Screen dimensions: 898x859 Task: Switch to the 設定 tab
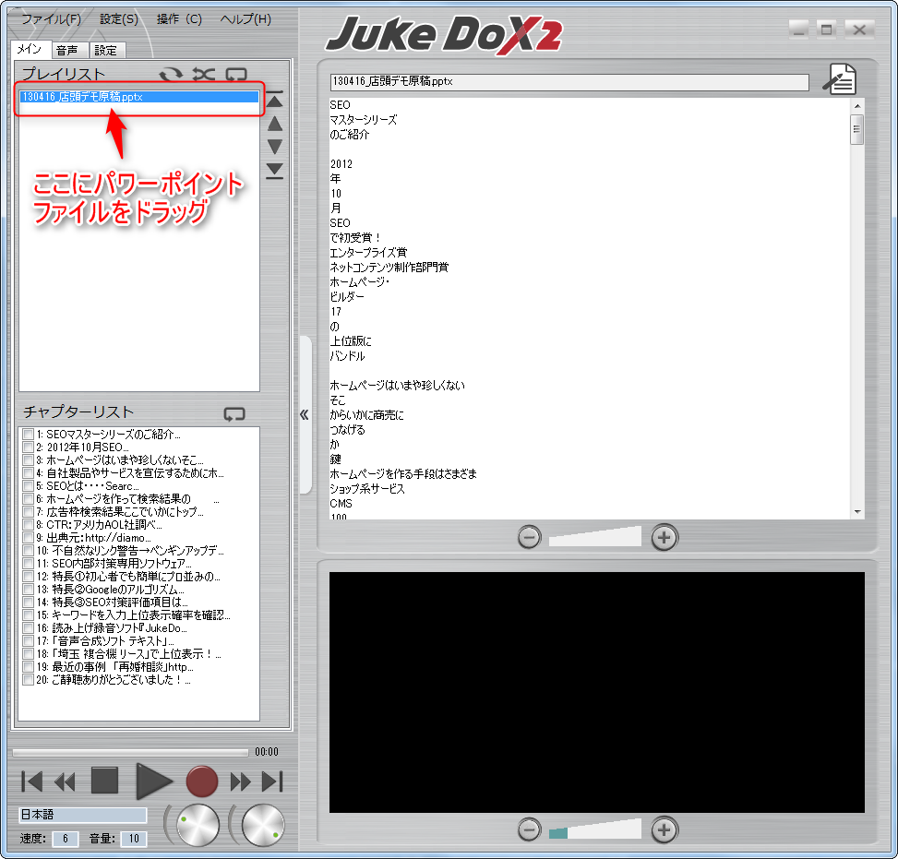(x=106, y=51)
